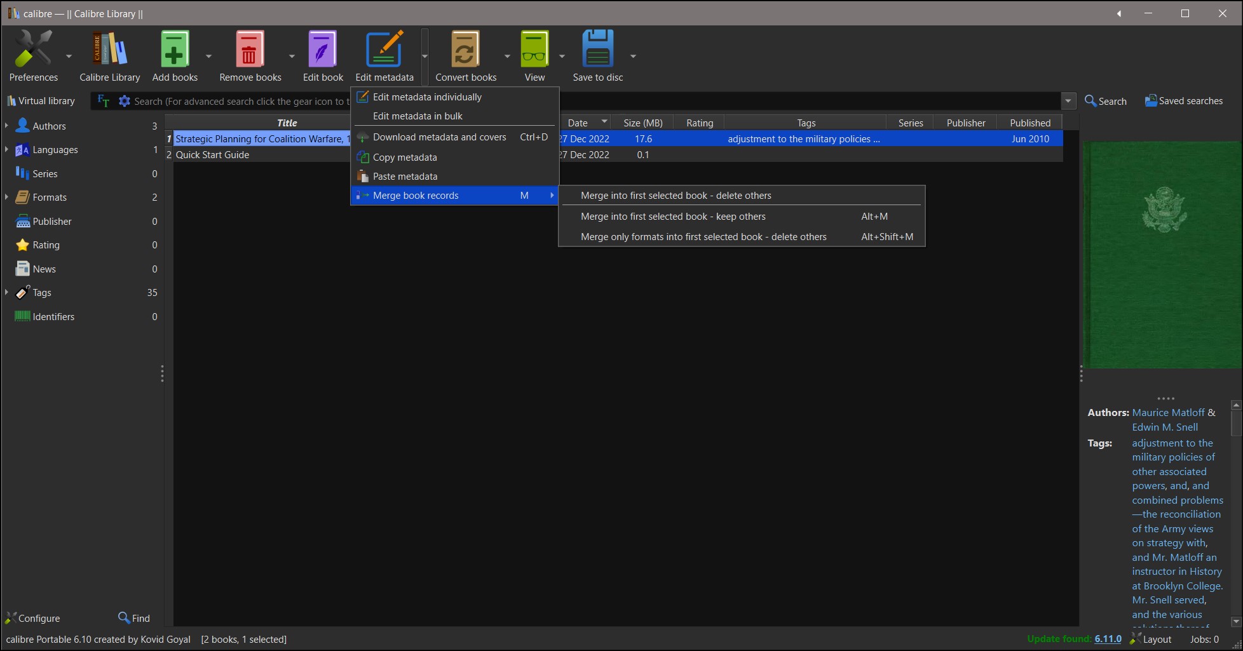Image resolution: width=1243 pixels, height=651 pixels.
Task: Open Preferences dropdown arrow
Action: pyautogui.click(x=69, y=57)
